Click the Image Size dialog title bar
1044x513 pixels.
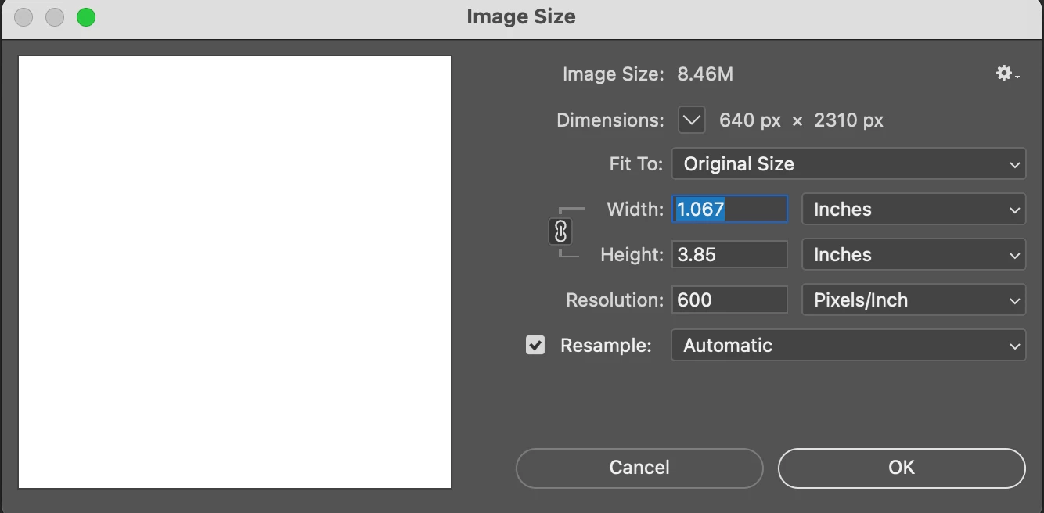[x=521, y=17]
